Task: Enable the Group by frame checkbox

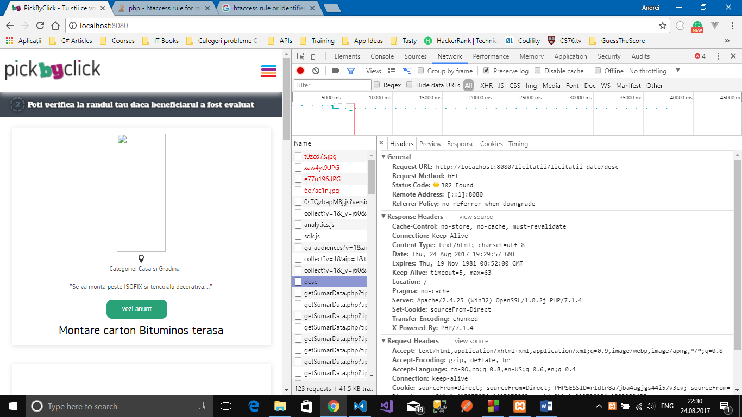Action: 421,71
